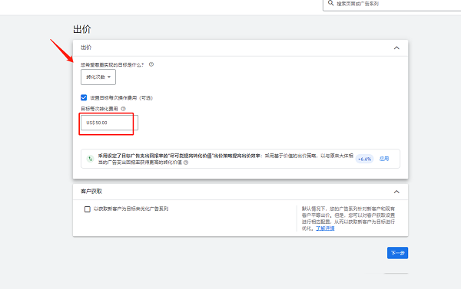
Task: Apply the recommendation via 应用 link
Action: click(384, 159)
